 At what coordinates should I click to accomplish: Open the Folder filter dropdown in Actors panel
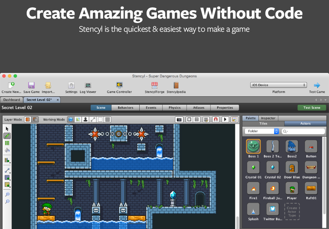pyautogui.click(x=262, y=131)
